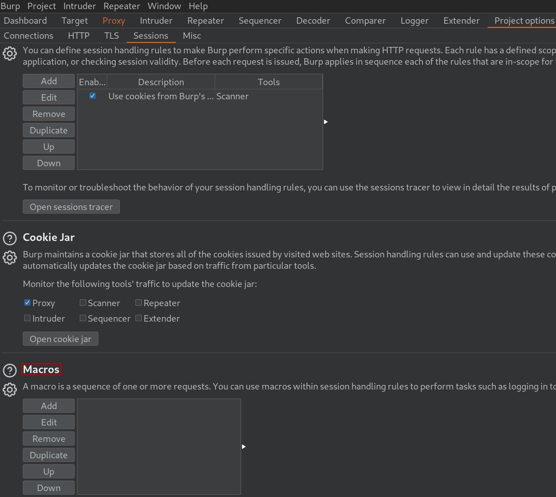This screenshot has height=497, width=556.
Task: Add a new session handling rule
Action: point(49,81)
